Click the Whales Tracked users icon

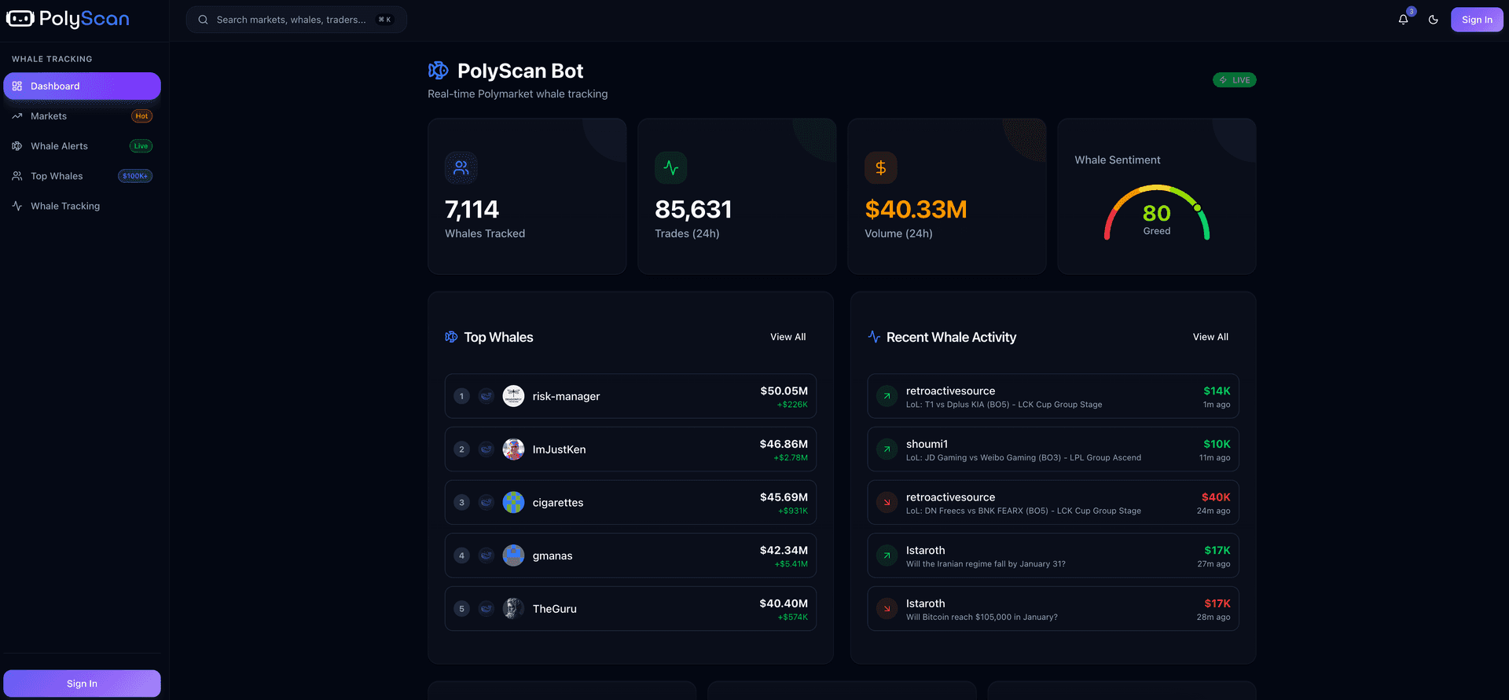point(461,167)
